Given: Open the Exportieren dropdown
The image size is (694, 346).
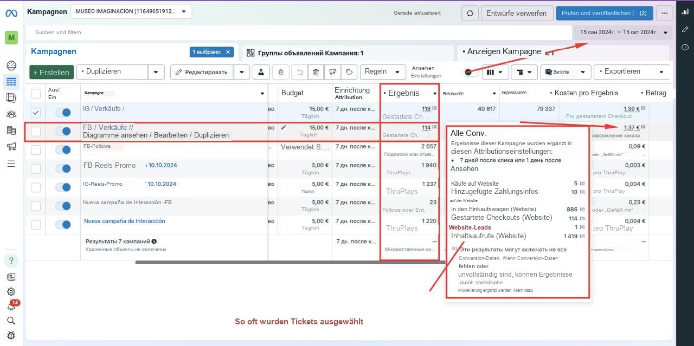Looking at the screenshot, I should point(632,71).
